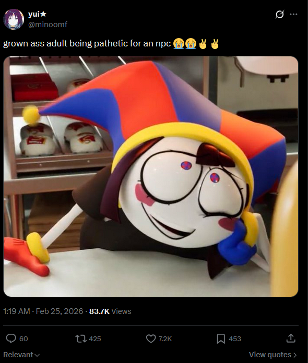Click the 453 bookmarks count
Viewport: 308px width, 363px height.
(x=235, y=338)
